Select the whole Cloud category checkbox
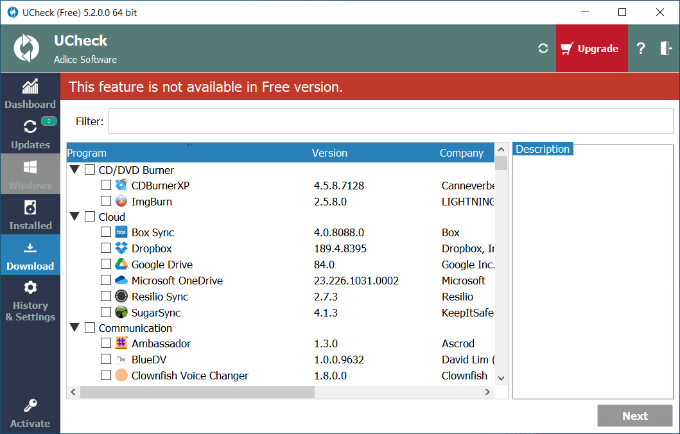The image size is (680, 434). (90, 217)
